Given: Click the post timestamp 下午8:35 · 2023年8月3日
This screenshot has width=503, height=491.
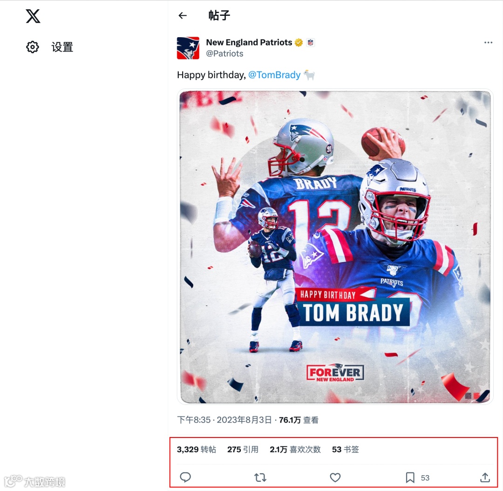Looking at the screenshot, I should click(224, 420).
